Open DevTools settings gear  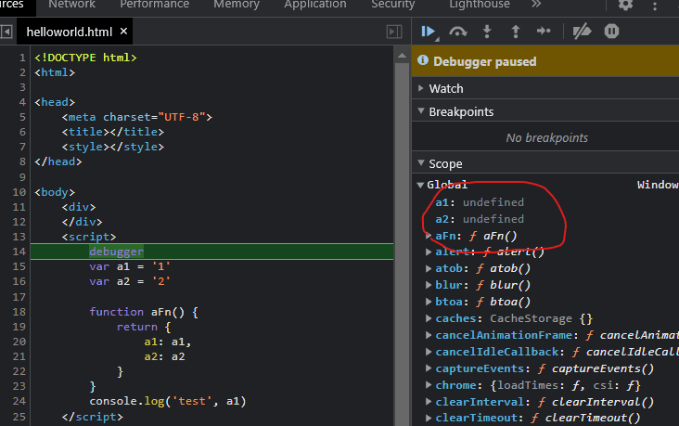click(625, 5)
